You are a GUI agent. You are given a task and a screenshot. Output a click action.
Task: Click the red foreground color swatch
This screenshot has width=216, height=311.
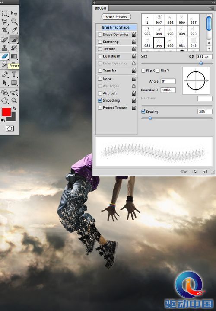pos(6,112)
